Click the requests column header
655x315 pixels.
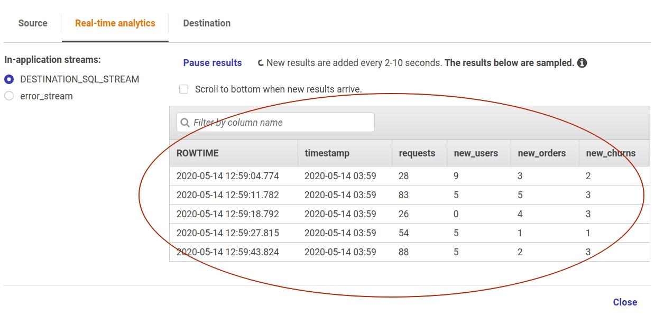[417, 153]
